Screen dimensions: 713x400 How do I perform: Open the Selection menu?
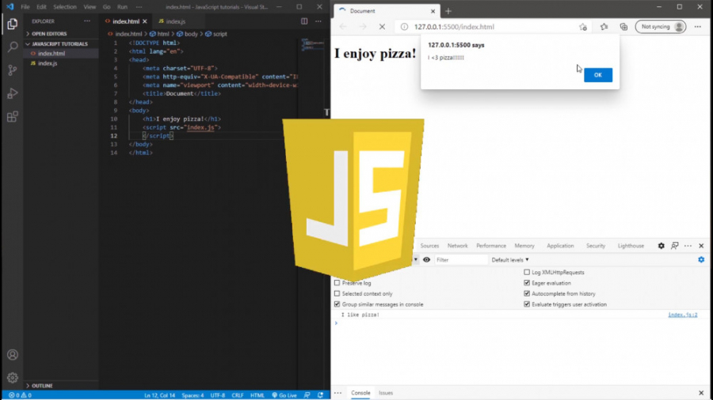(x=65, y=7)
